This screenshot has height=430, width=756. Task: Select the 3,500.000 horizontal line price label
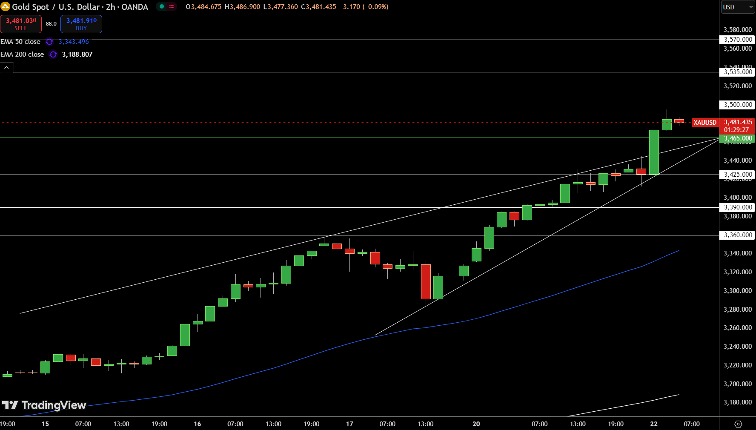click(x=737, y=105)
